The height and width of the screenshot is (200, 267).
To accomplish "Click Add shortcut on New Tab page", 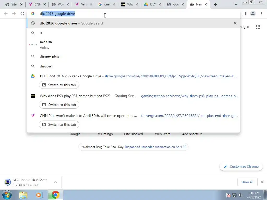I will coord(192,134).
